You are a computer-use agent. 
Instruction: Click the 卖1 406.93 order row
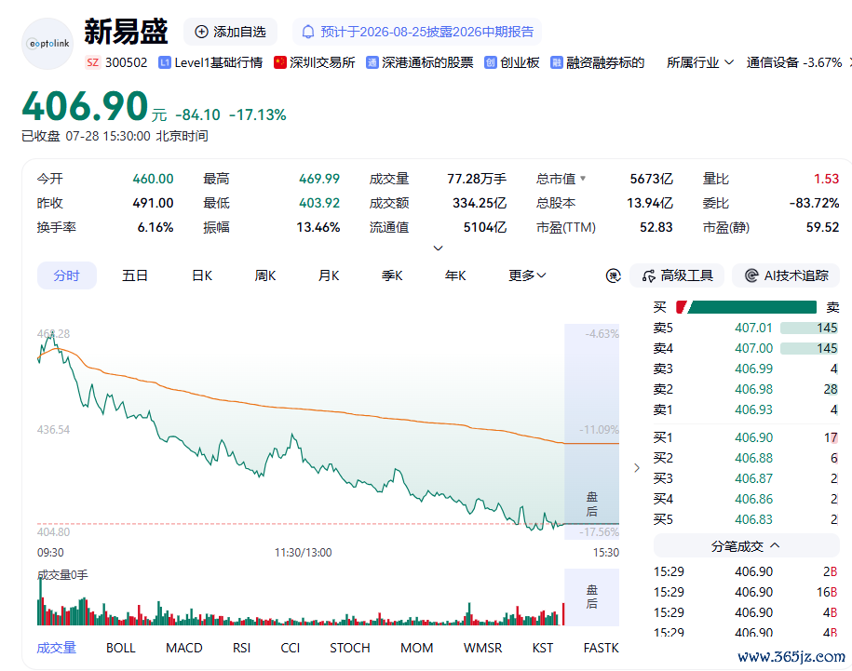coord(746,409)
